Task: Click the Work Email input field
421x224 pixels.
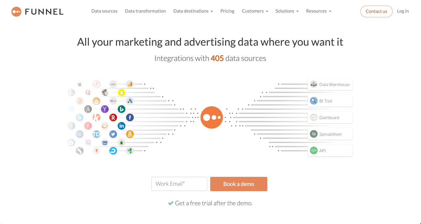Action: click(x=179, y=184)
